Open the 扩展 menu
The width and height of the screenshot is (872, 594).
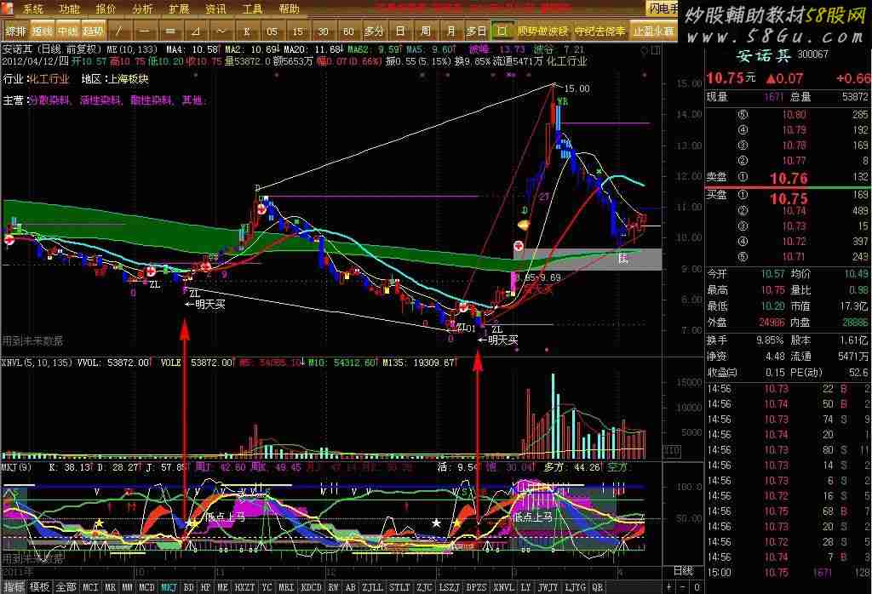tap(179, 9)
